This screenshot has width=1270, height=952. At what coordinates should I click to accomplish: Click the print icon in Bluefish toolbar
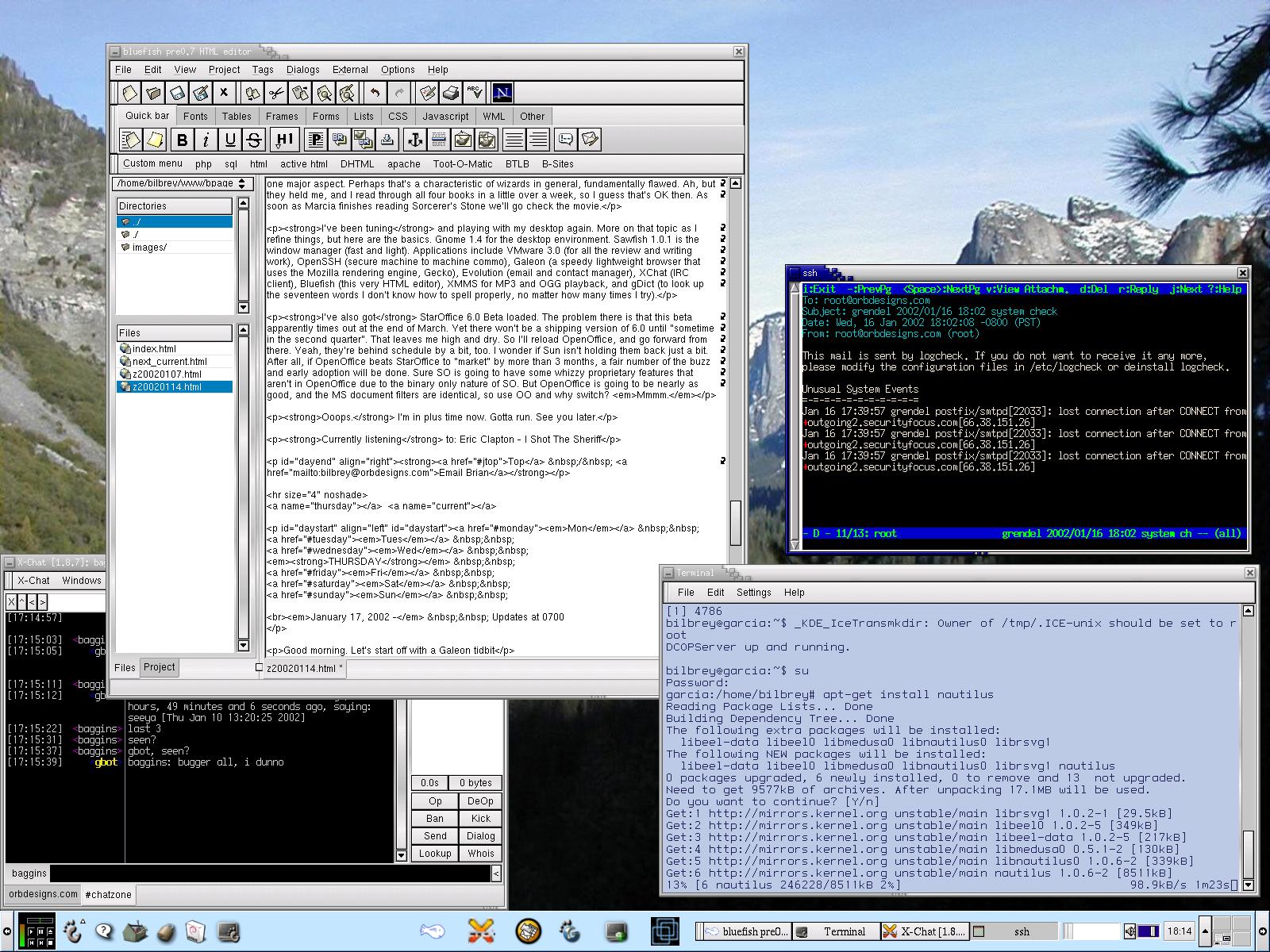451,93
